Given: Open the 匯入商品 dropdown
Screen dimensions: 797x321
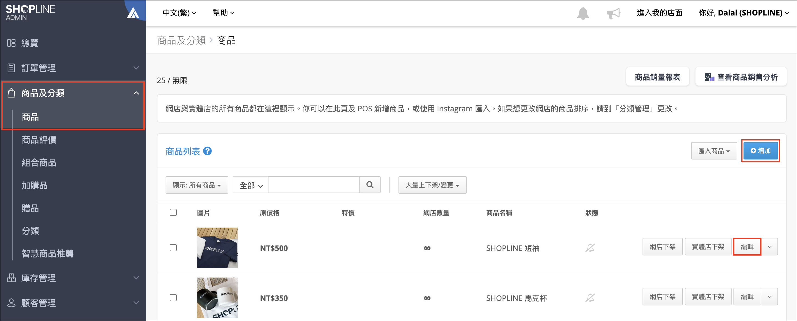Looking at the screenshot, I should (714, 151).
